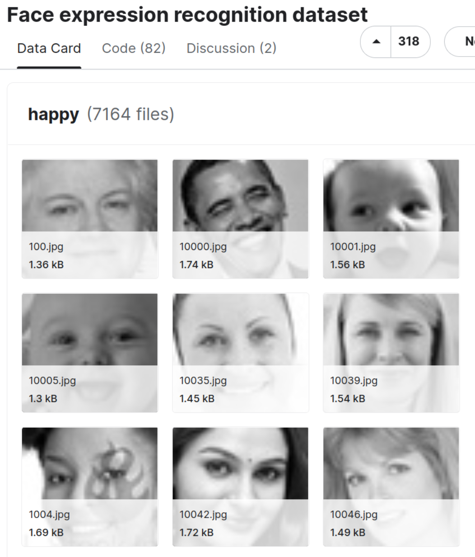Upvote the dataset with the arrow icon

click(x=376, y=42)
